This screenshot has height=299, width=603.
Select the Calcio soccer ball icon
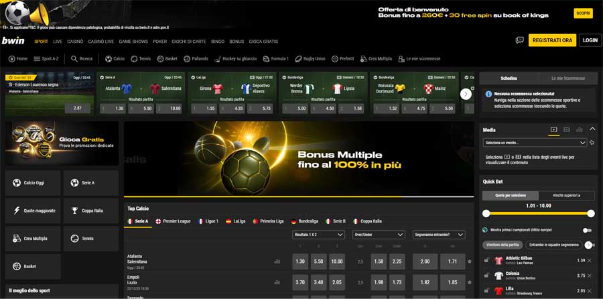coord(109,59)
